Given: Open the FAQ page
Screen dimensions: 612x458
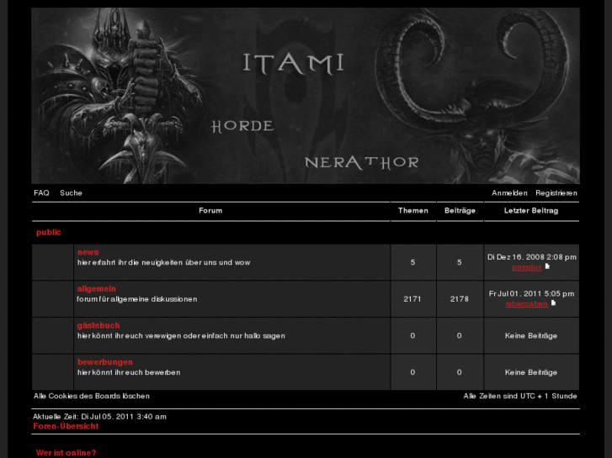Looking at the screenshot, I should pos(41,193).
